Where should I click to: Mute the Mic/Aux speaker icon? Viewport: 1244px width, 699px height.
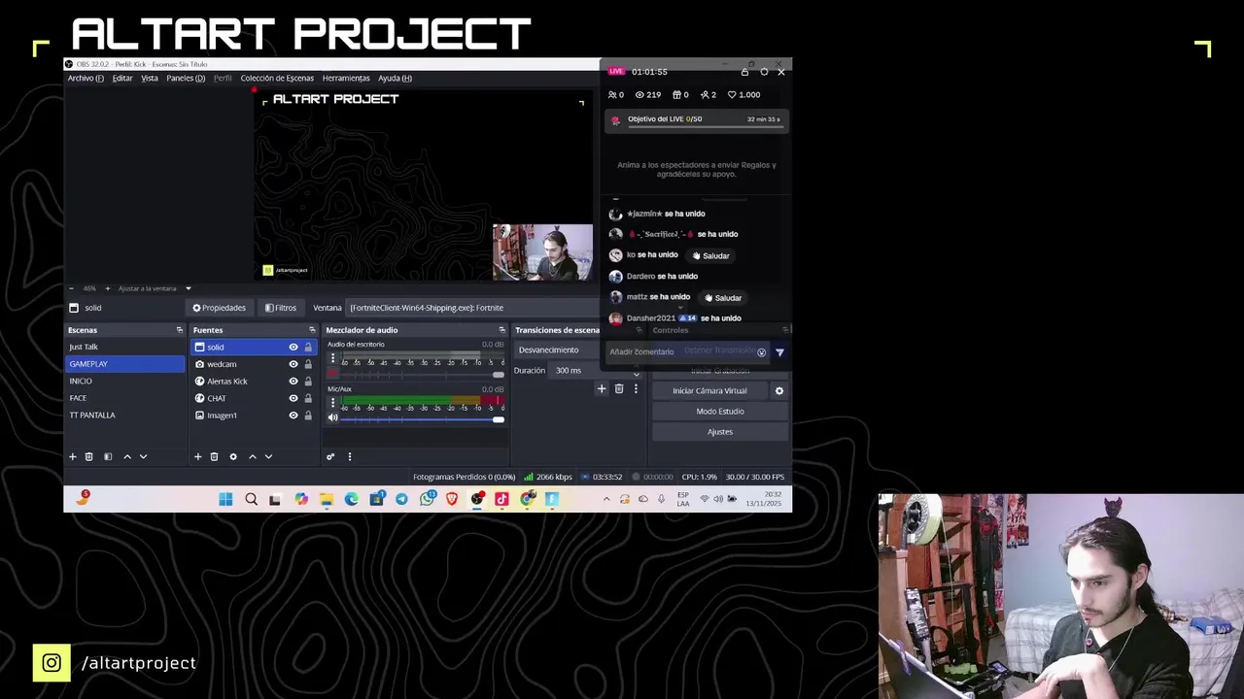coord(332,417)
